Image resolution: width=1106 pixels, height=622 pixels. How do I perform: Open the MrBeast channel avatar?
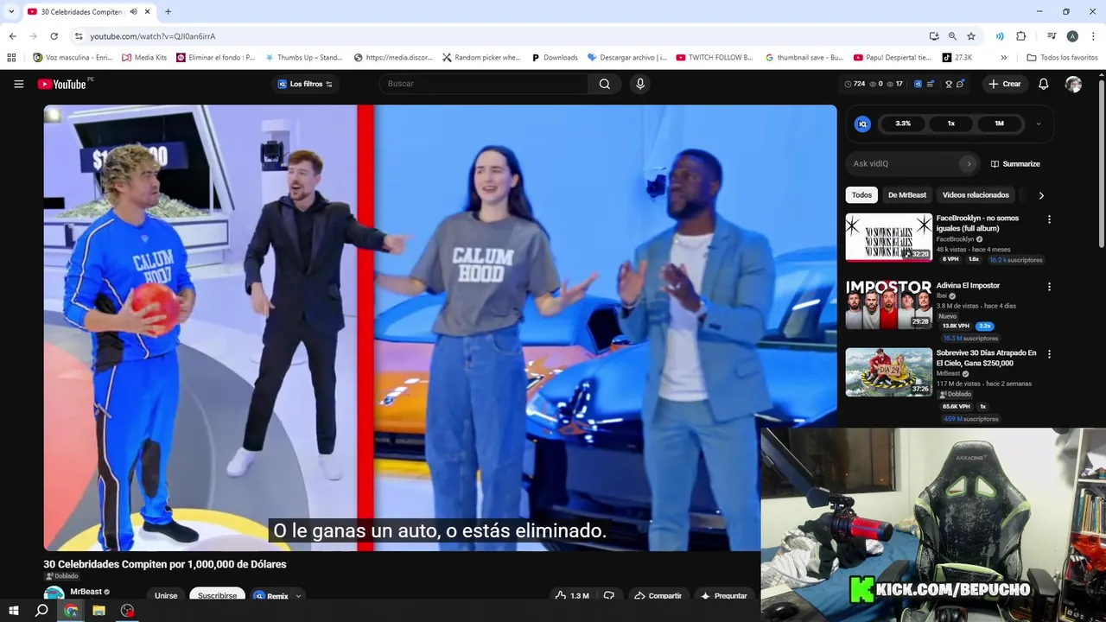[54, 593]
